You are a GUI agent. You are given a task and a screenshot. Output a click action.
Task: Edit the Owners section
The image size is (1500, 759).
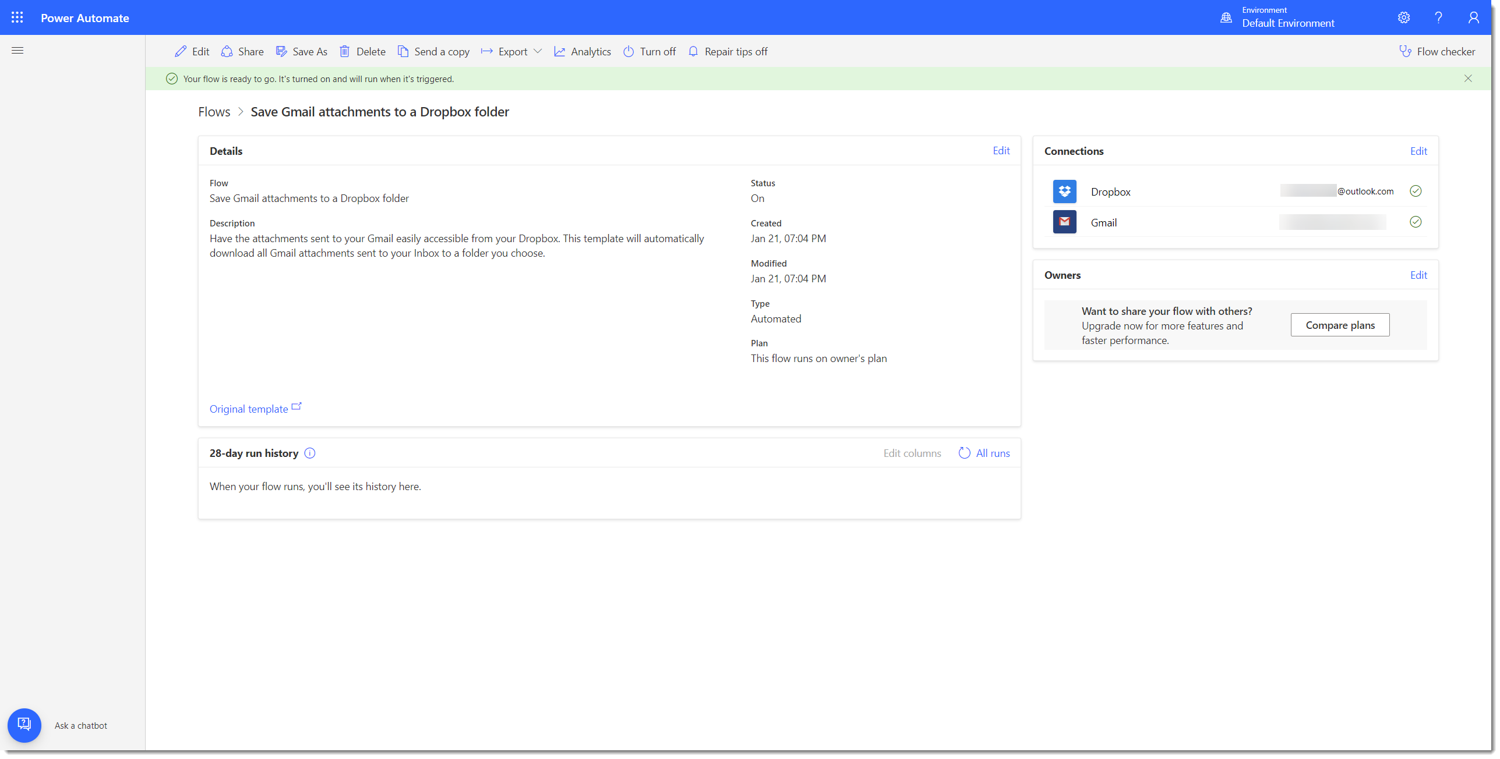point(1418,275)
